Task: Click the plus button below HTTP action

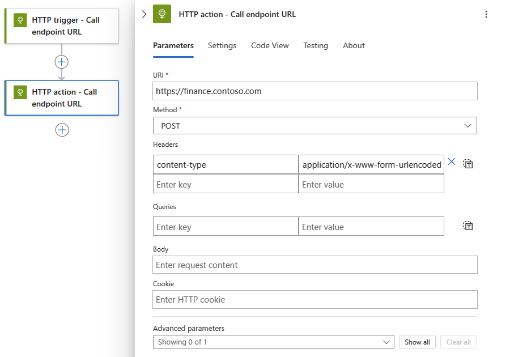Action: coord(62,130)
